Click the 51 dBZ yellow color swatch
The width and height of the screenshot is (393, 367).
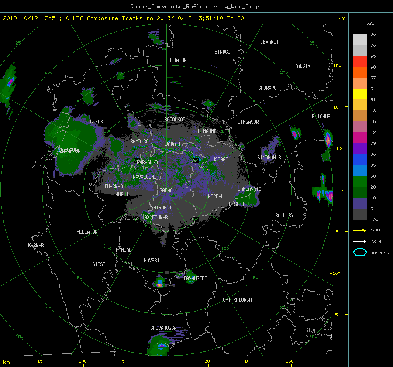[360, 94]
